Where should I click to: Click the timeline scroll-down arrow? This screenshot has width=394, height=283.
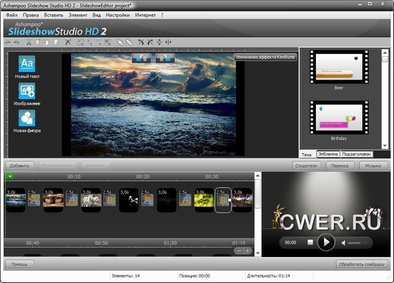coord(258,253)
